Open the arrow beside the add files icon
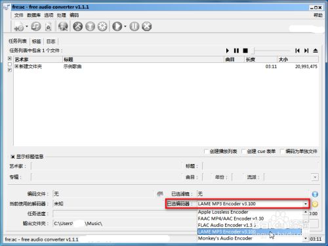The height and width of the screenshot is (246, 328). point(27,27)
